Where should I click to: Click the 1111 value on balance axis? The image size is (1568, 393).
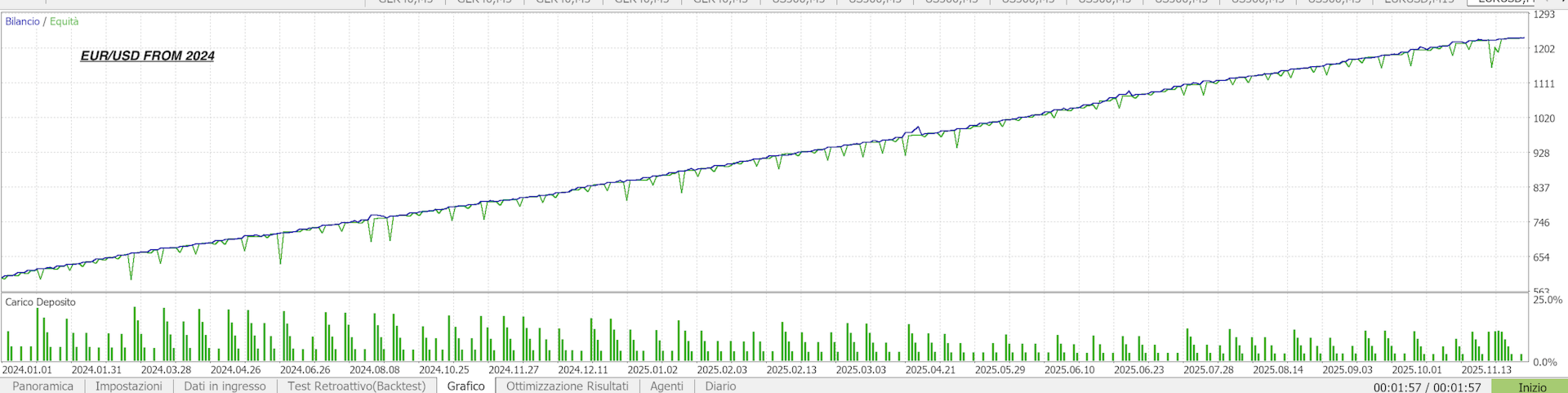1543,84
